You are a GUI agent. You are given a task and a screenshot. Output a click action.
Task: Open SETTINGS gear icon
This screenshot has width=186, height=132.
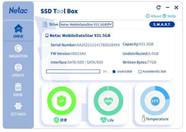[18, 106]
